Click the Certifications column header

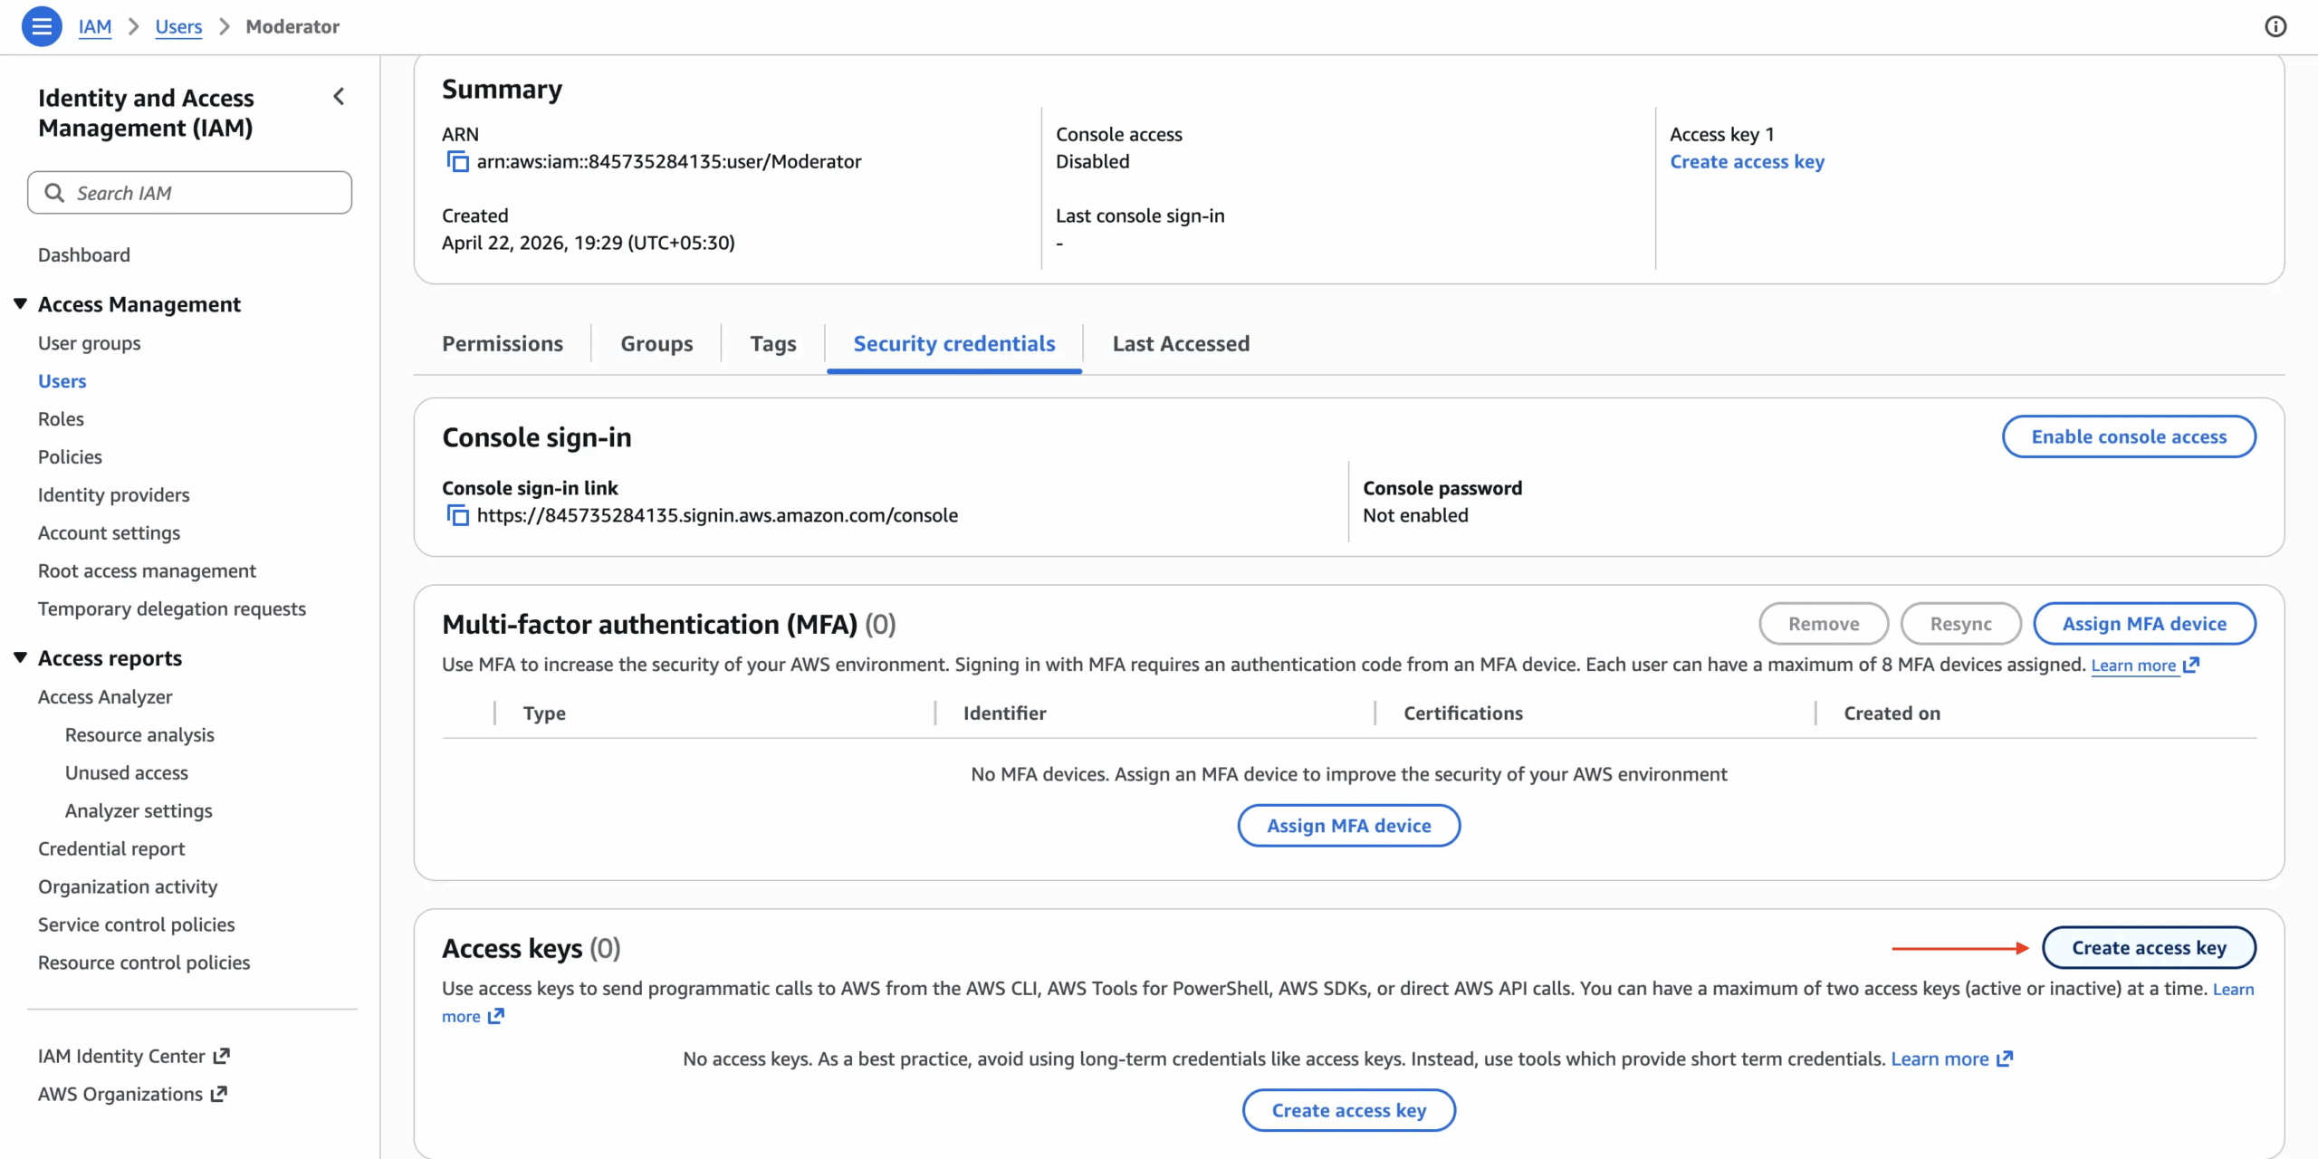click(x=1463, y=714)
